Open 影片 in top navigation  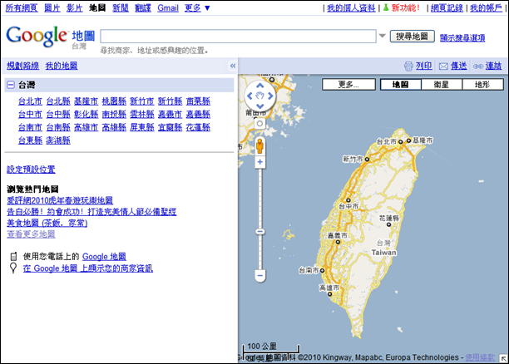click(x=75, y=7)
